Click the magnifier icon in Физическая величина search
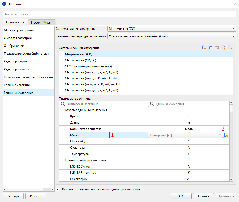This screenshot has width=239, height=202. point(63,104)
